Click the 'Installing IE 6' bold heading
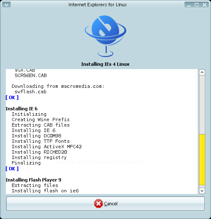211x219 pixels. point(22,109)
